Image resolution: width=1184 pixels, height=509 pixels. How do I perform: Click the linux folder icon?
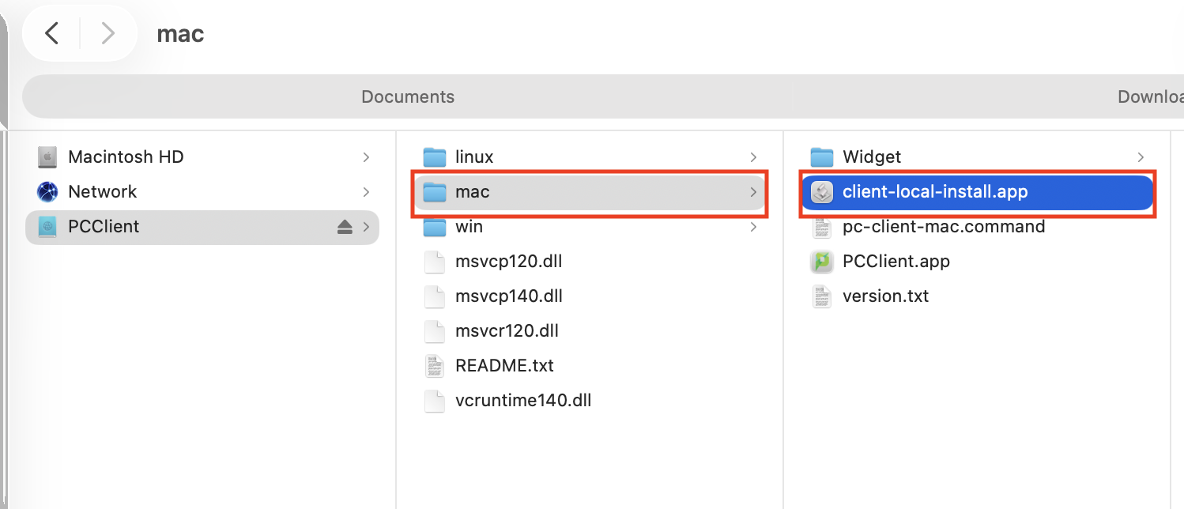click(435, 157)
